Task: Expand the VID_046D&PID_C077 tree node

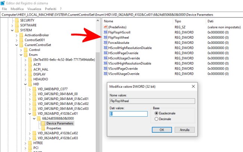Action: tap(30, 89)
